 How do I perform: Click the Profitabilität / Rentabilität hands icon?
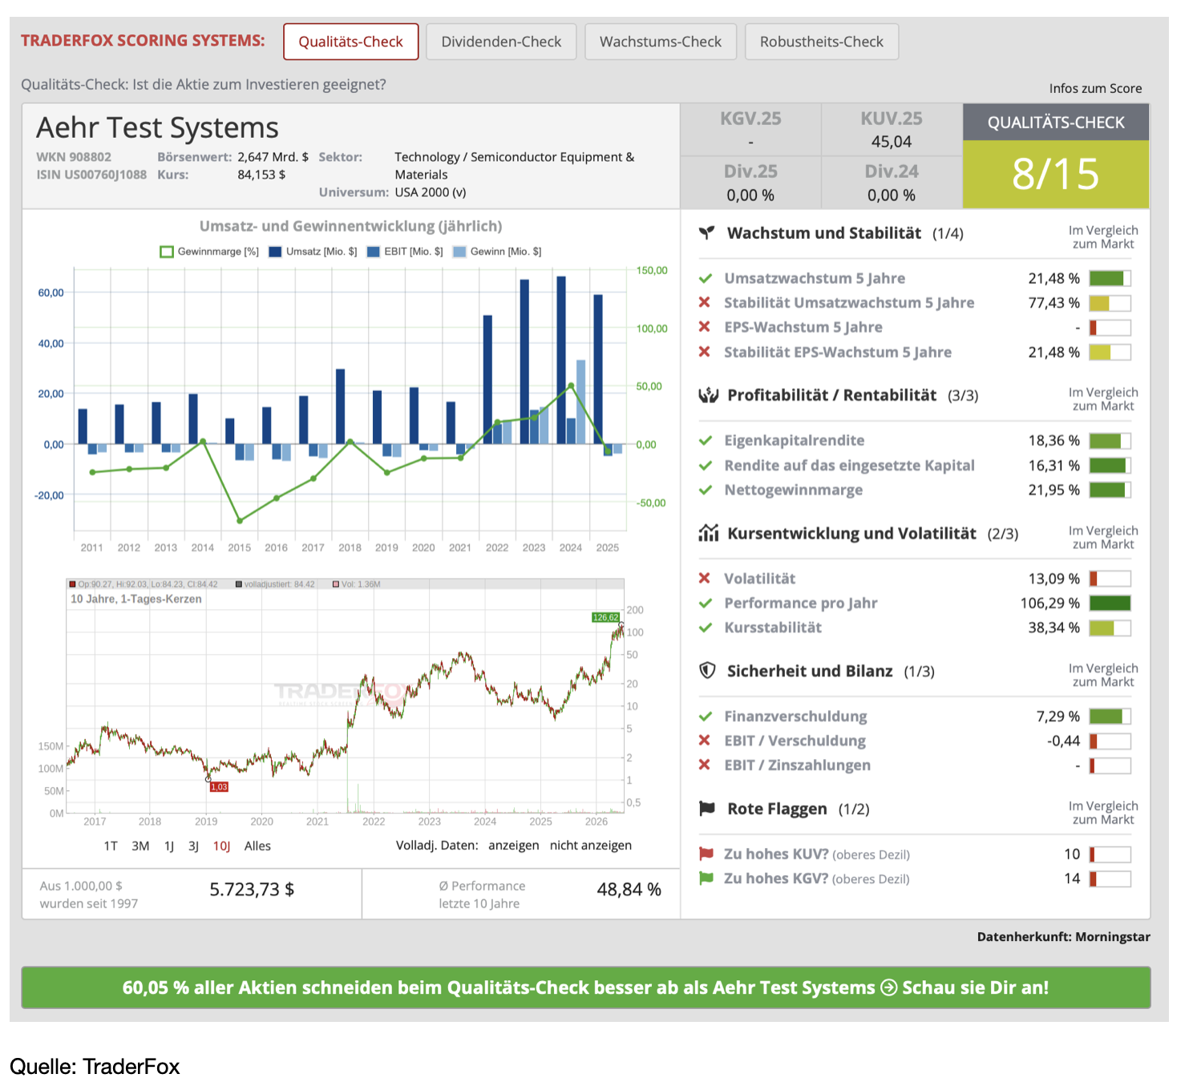(708, 395)
